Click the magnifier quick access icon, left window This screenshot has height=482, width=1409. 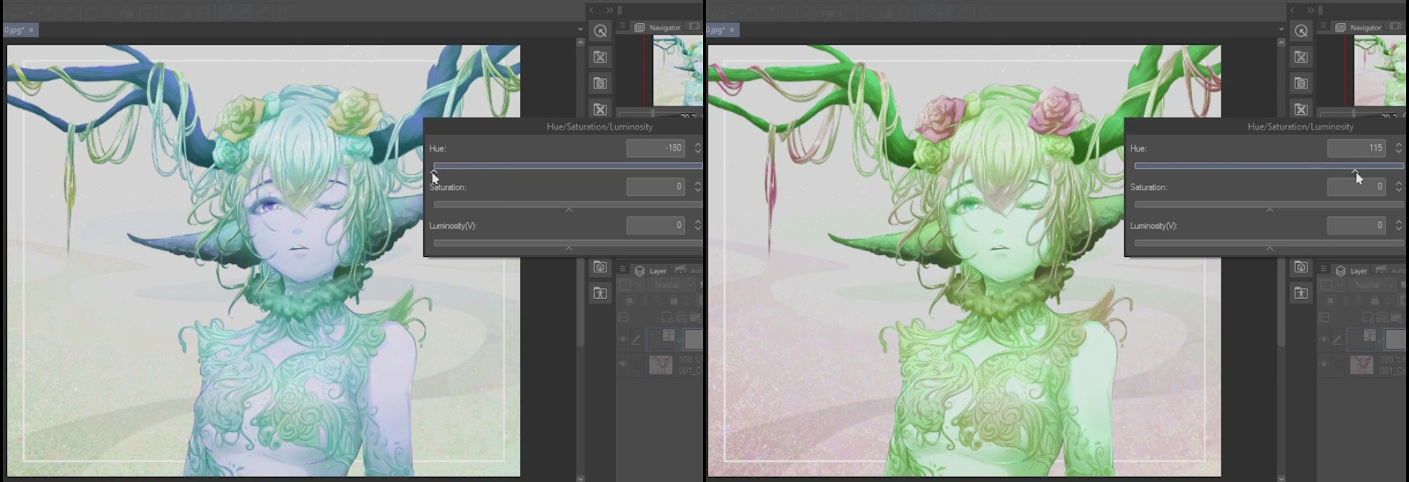[x=600, y=31]
